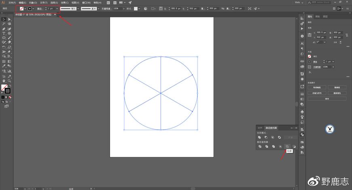Click the Flip Vertical icon in Properties
Viewport: 352px width, 190px height.
point(341,42)
